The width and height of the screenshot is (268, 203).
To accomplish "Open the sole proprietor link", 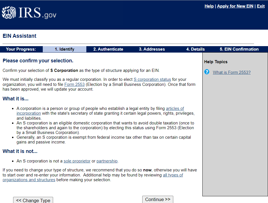I will [77, 161].
